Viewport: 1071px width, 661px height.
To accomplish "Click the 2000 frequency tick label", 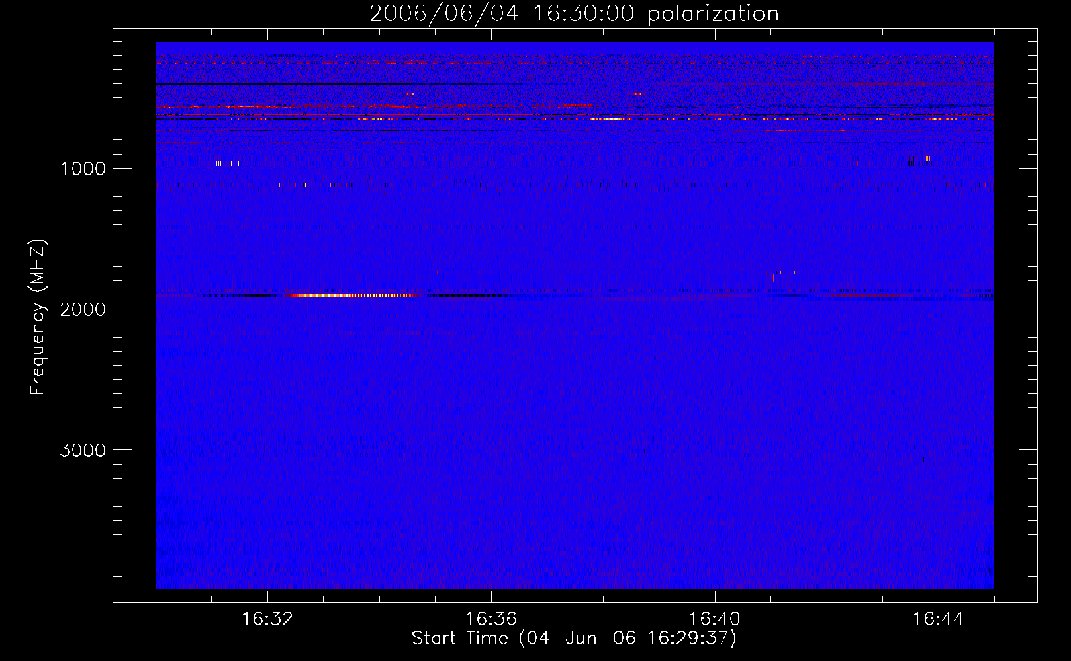I will [x=83, y=309].
